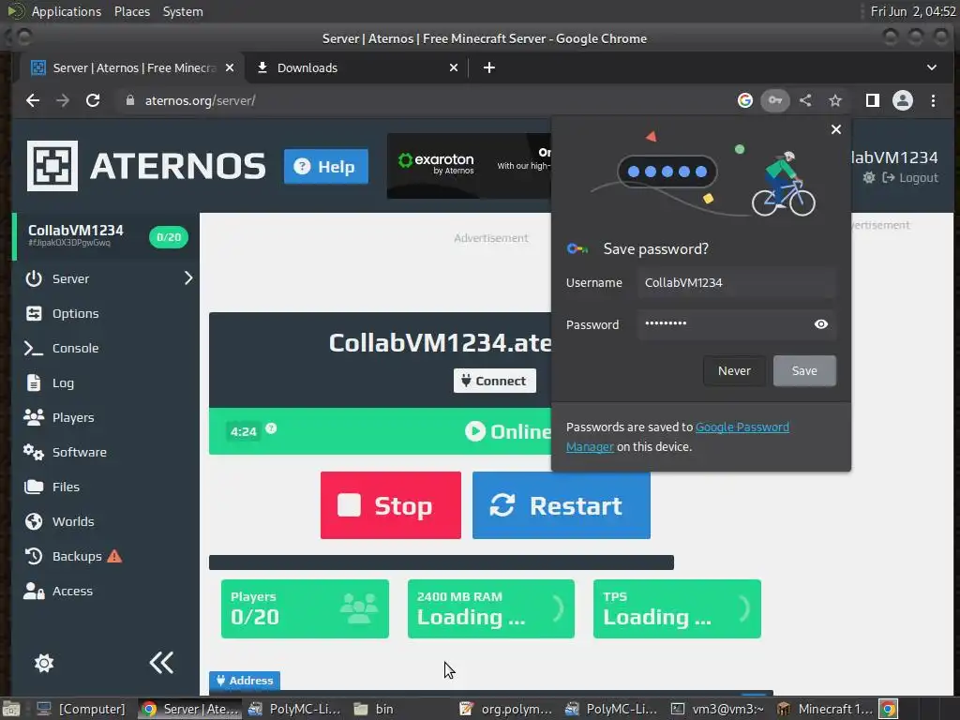The image size is (960, 720).
Task: Open Server section in sidebar
Action: point(70,278)
